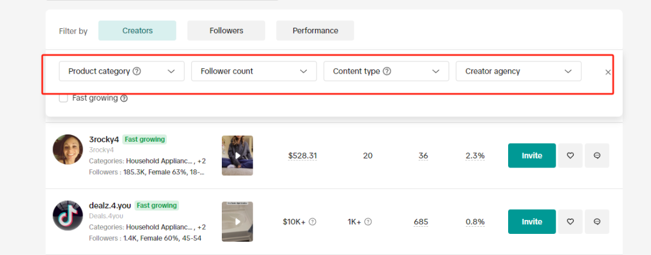The image size is (651, 255).
Task: Expand the Follower count dropdown
Action: (x=254, y=71)
